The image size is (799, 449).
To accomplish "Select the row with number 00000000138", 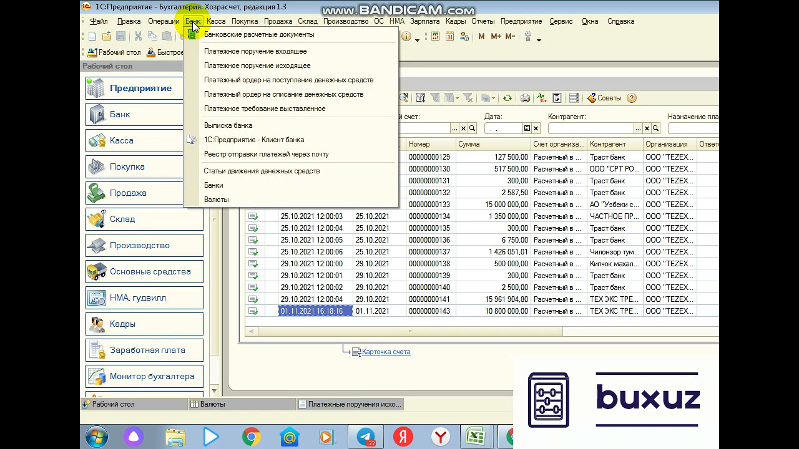I will click(481, 264).
